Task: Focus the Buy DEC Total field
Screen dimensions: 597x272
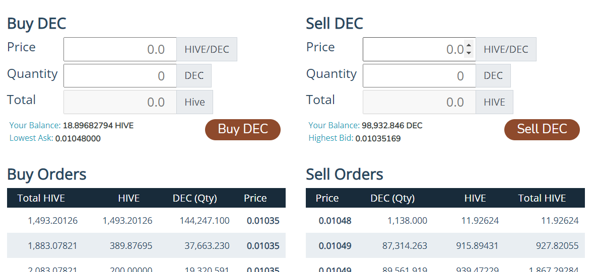Action: coord(120,102)
